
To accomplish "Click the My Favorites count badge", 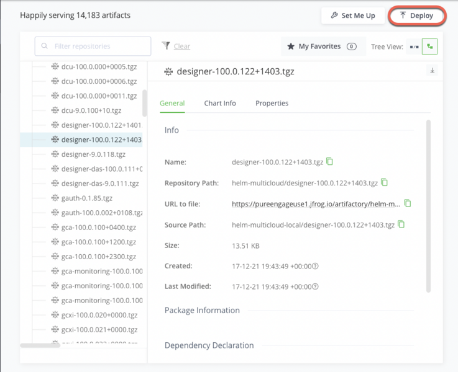I will click(x=351, y=46).
